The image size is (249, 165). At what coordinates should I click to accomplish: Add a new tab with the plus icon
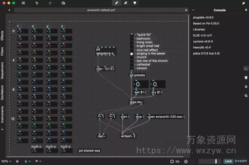coord(9,10)
